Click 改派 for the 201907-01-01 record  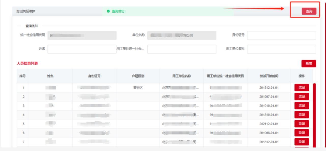[301, 96]
